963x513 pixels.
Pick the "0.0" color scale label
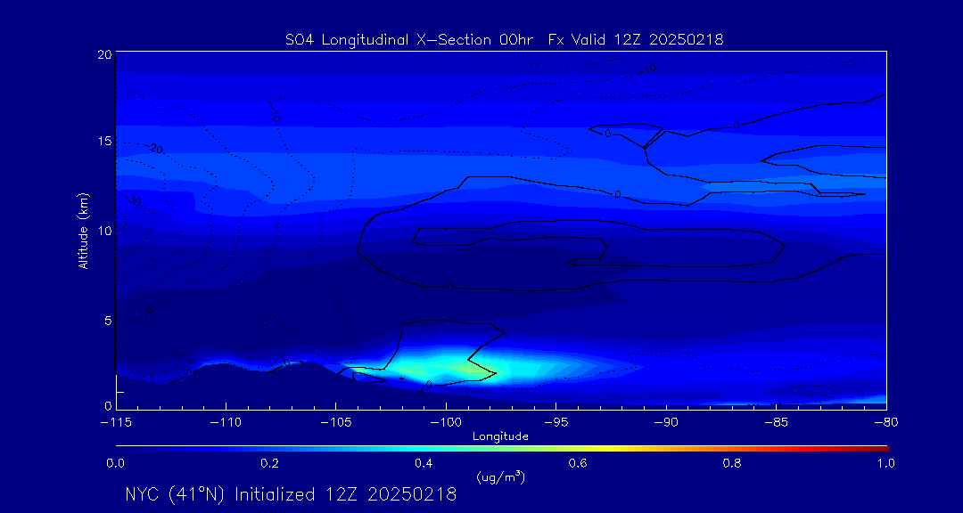pos(115,463)
